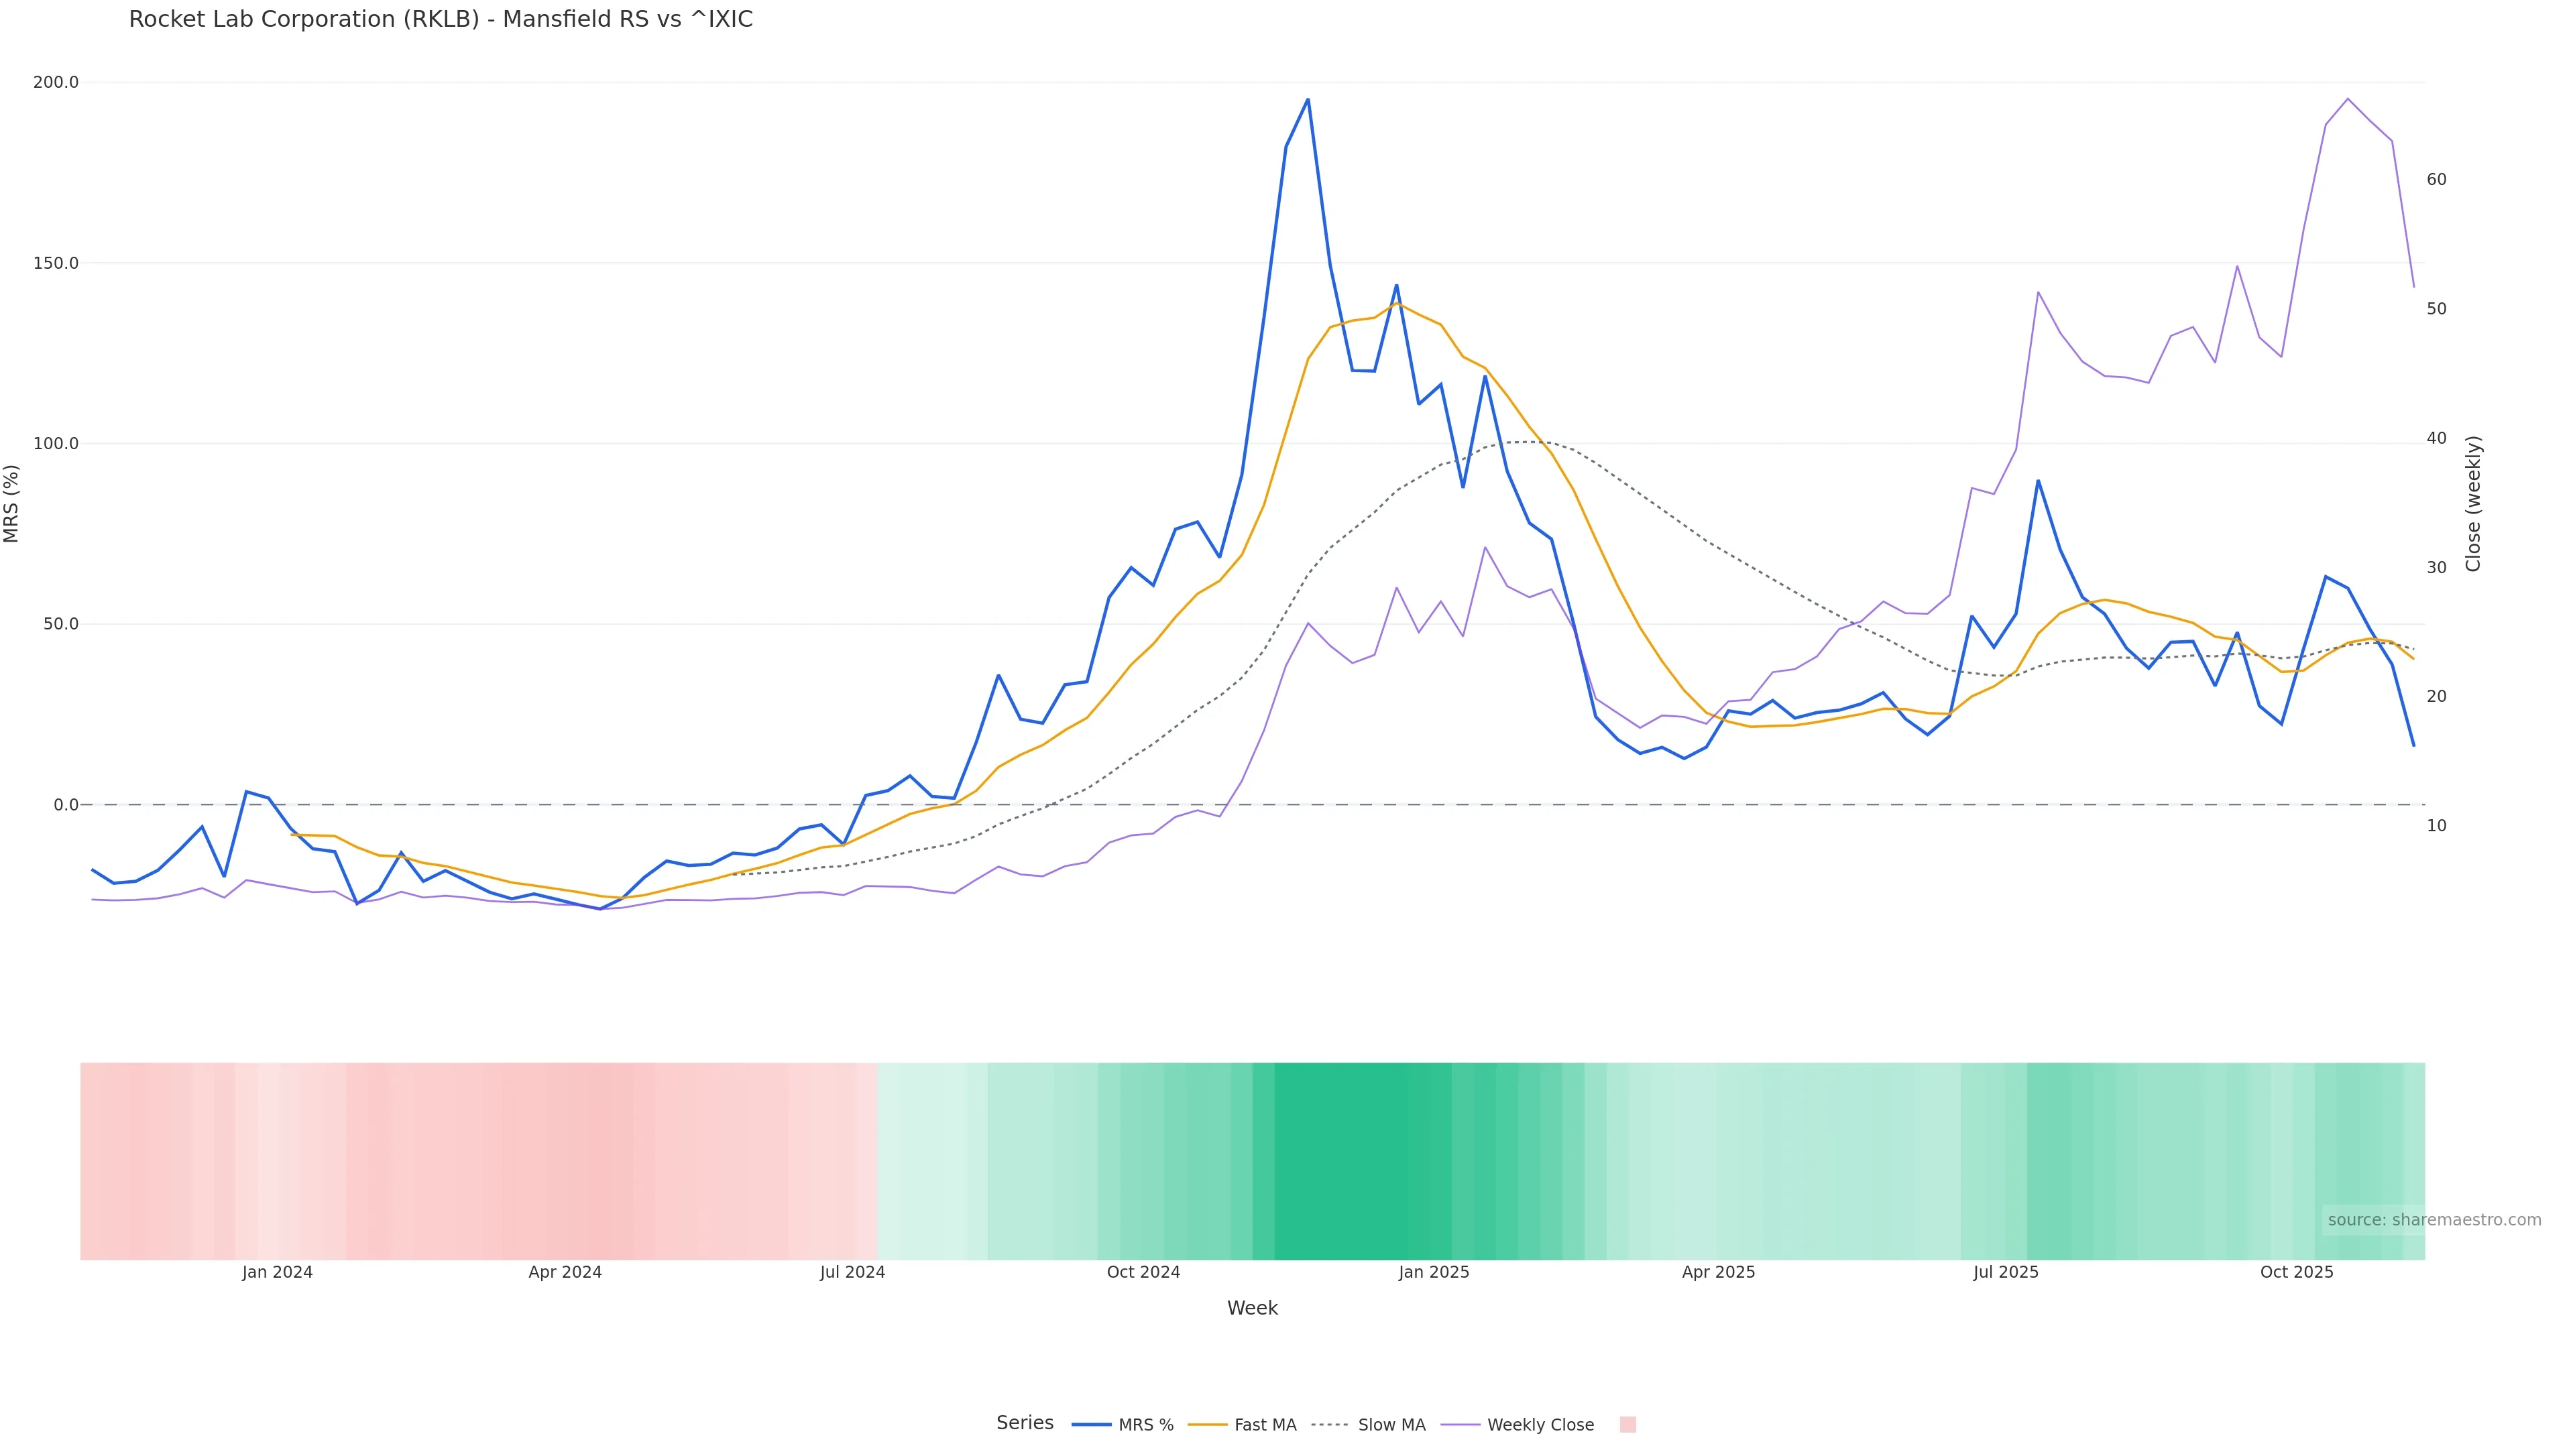The height and width of the screenshot is (1448, 2575).
Task: Click the chart title Rocket Lab Corporation
Action: pos(440,19)
